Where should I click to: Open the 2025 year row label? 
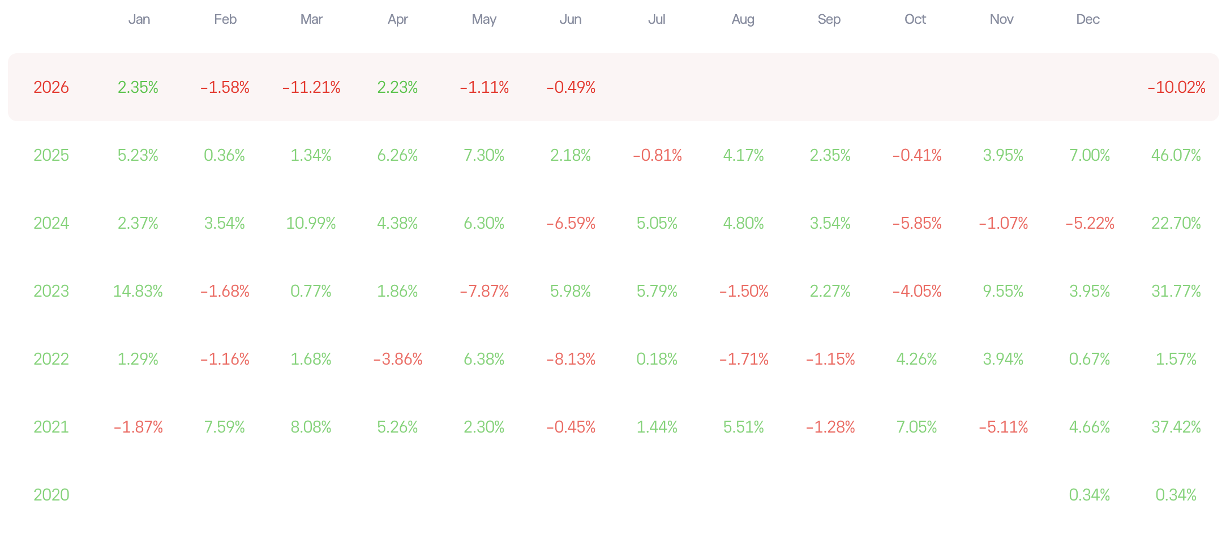[51, 155]
